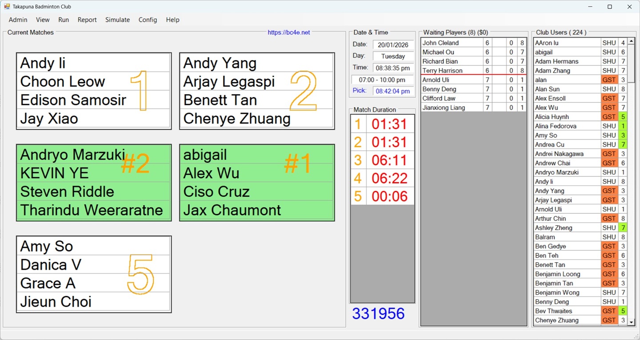Select queued match #2 with Andryo Marzuki
Screen dimensions: 640x340
coord(93,183)
